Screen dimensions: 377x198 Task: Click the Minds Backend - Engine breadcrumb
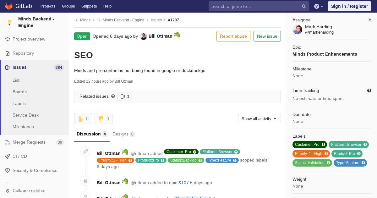click(x=123, y=20)
